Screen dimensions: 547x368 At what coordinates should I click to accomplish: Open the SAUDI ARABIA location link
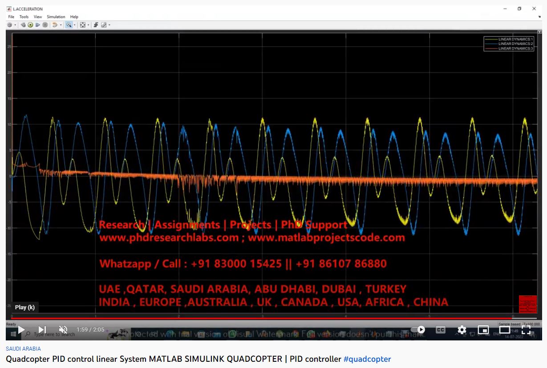click(x=23, y=349)
